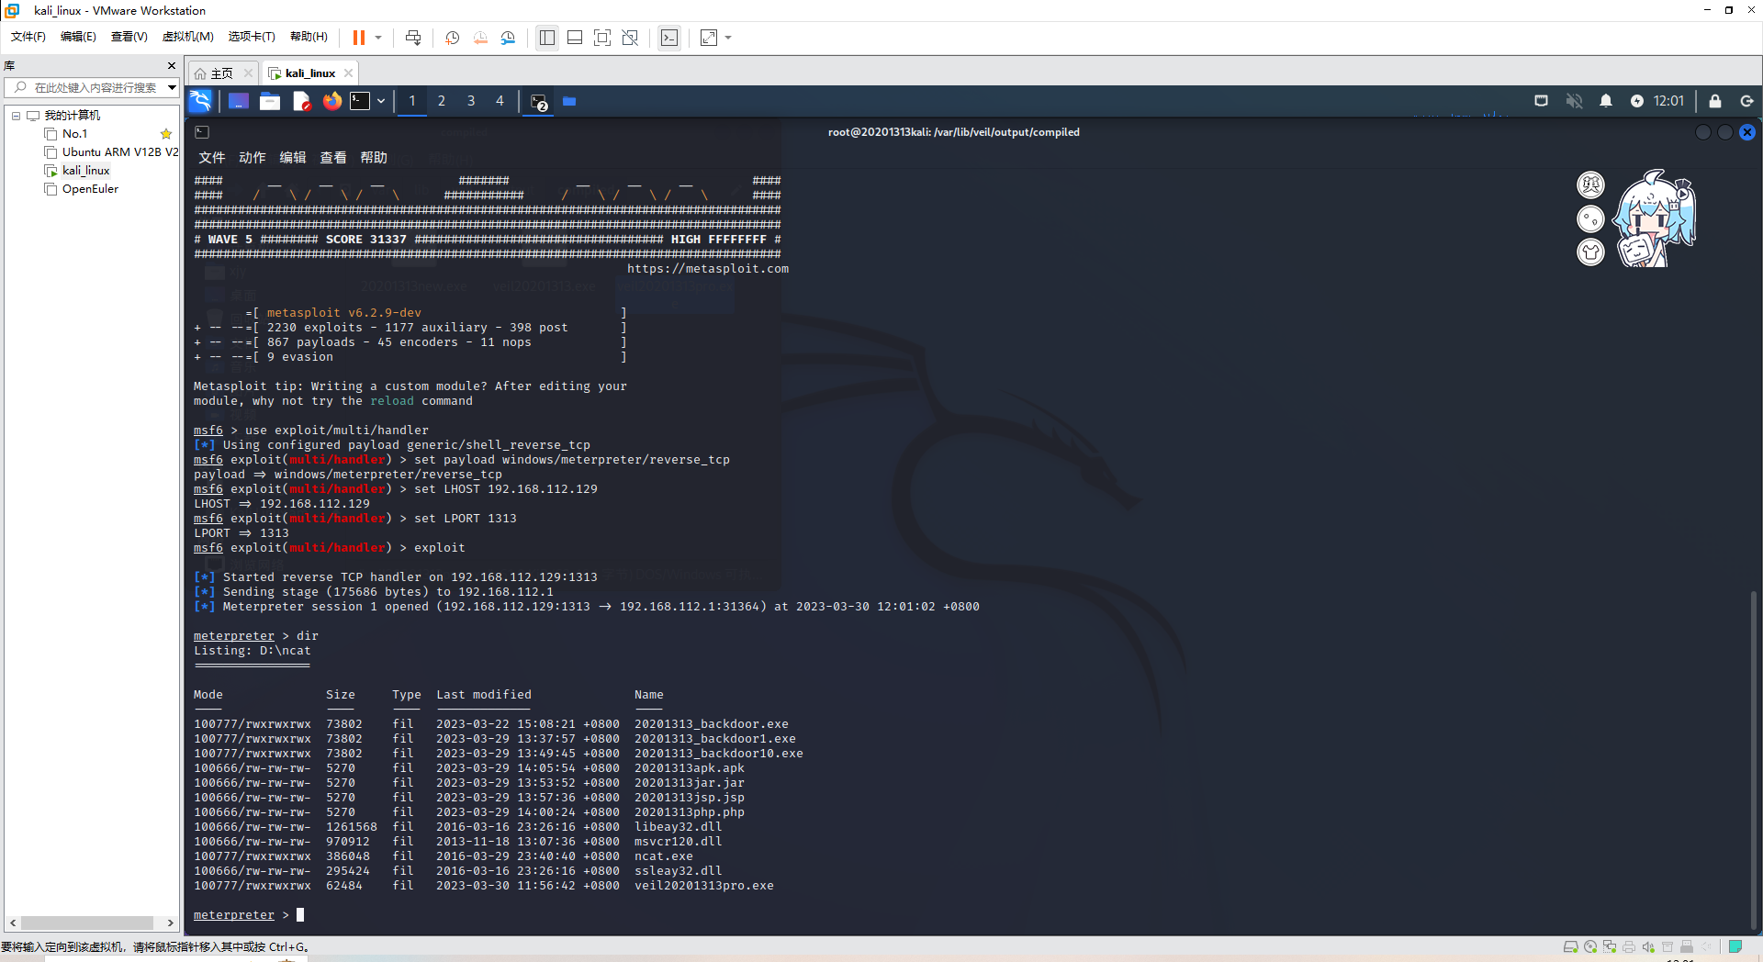The width and height of the screenshot is (1763, 962).
Task: Select OpenEuler in the library tree
Action: coord(90,189)
